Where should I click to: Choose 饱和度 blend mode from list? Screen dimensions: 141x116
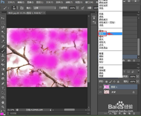pyautogui.click(x=110, y=71)
